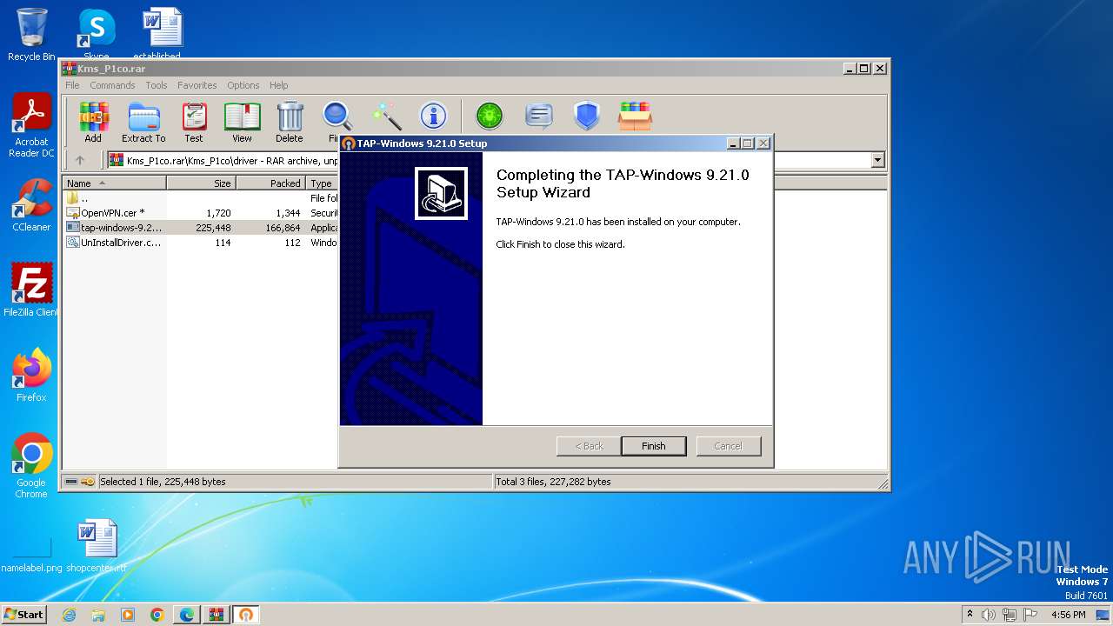Select the CCleaner desktop shortcut

[31, 205]
